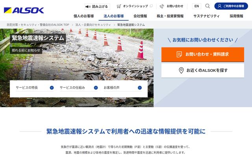
Task: Jump to サービスの仕組み anchor link
Action: [x=79, y=88]
